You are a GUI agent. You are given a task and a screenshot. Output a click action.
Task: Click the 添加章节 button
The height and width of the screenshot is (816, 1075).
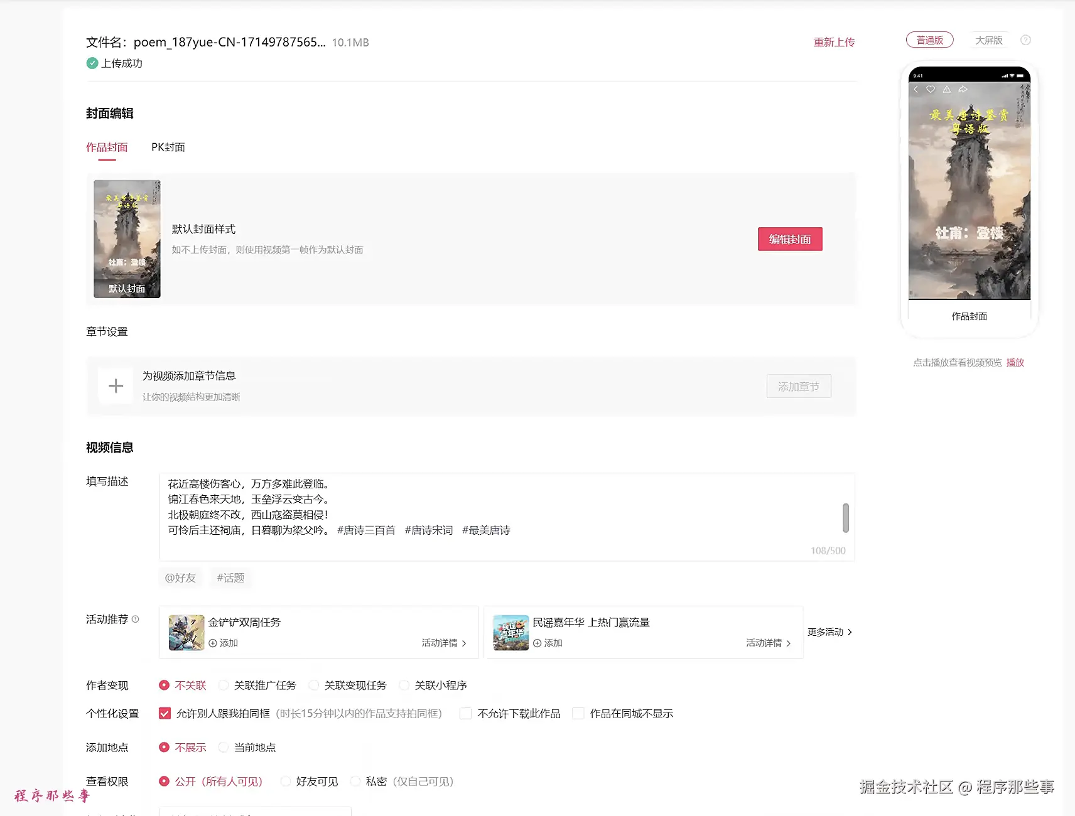tap(799, 387)
